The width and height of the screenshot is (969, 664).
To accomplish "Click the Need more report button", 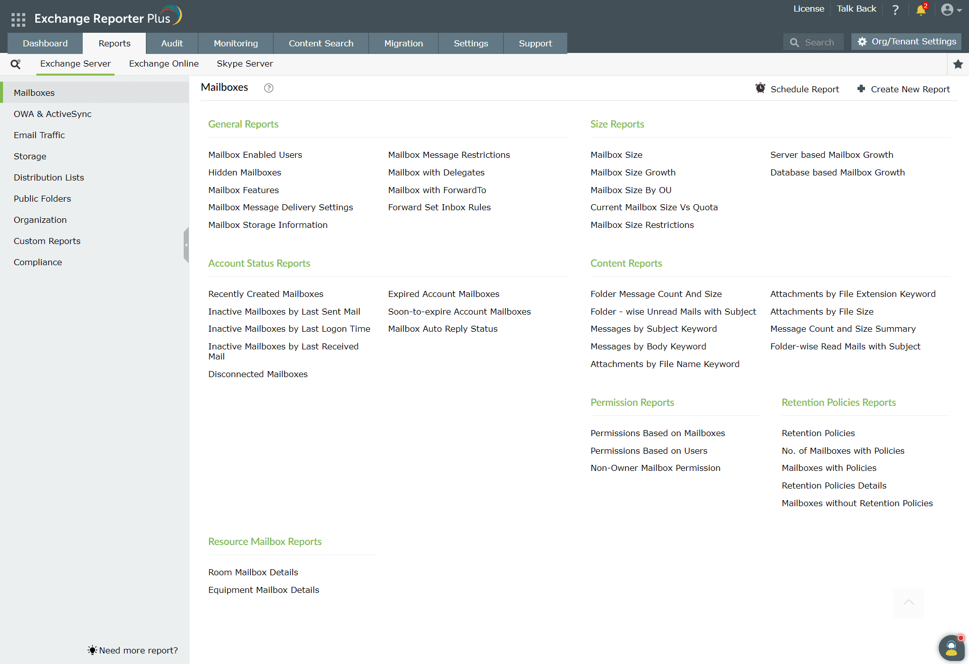I will [x=133, y=651].
